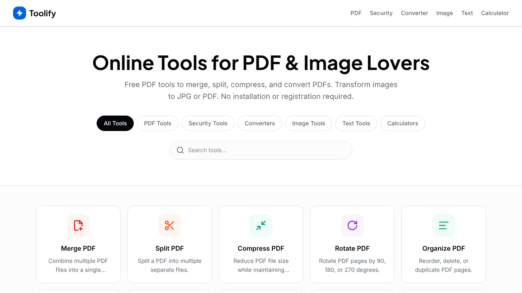Select the Security Tools filter pill
Screen dimensions: 522x293
[x=208, y=123]
